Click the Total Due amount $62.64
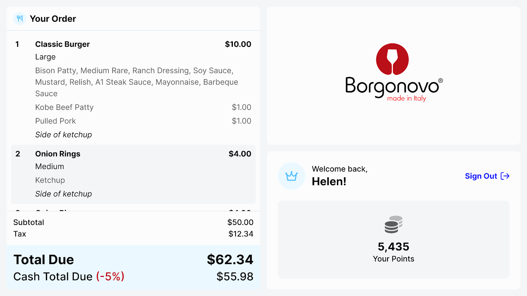527x296 pixels. (230, 260)
